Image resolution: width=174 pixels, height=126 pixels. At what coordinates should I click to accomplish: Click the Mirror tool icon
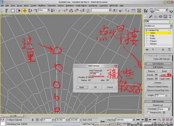(x=115, y=11)
